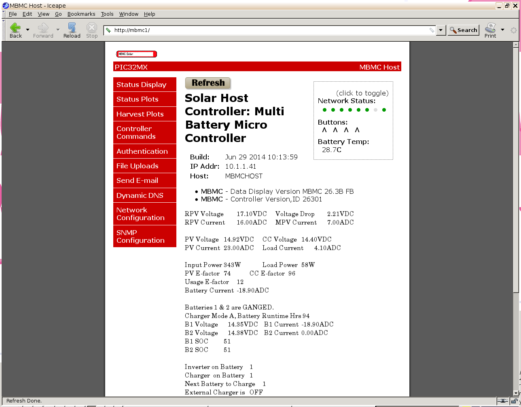
Task: Click the Iceape throbber icon
Action: click(x=514, y=30)
